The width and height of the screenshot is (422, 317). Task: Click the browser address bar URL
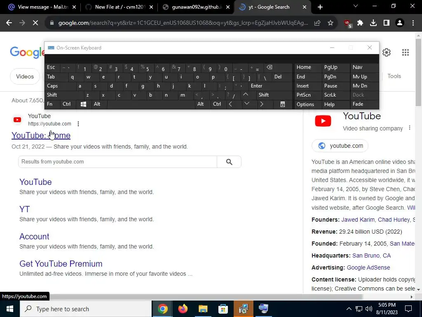pyautogui.click(x=183, y=23)
